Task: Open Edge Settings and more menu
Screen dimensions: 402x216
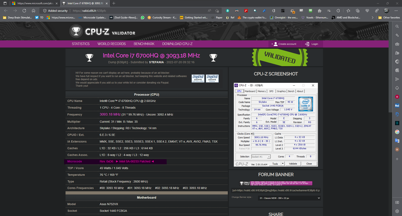Action: [396, 11]
